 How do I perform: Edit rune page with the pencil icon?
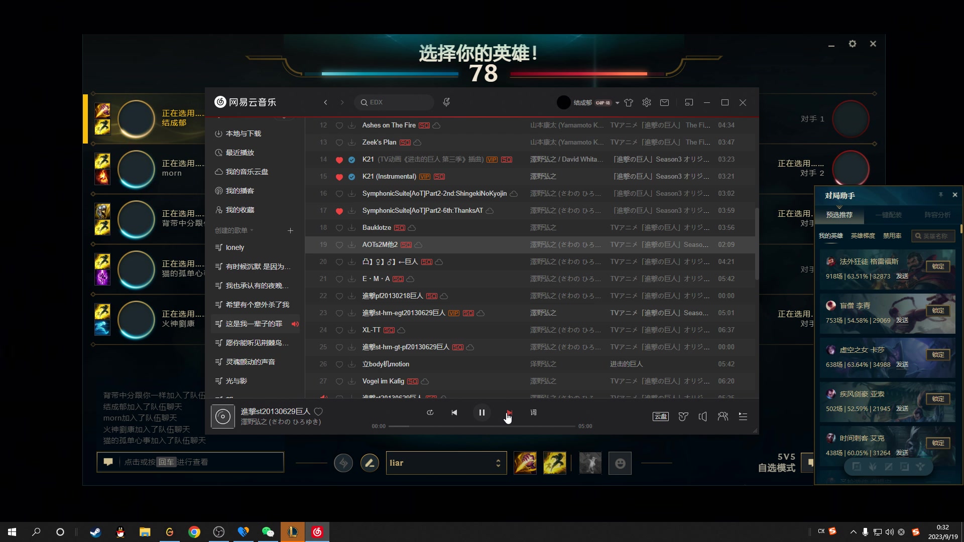[370, 463]
